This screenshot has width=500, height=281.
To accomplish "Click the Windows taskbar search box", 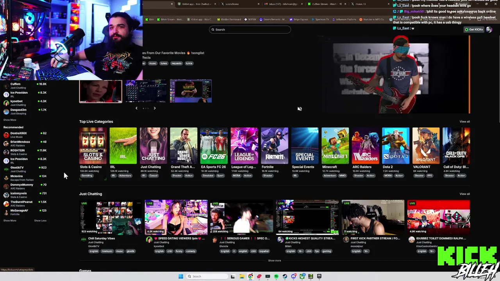I will point(207,276).
